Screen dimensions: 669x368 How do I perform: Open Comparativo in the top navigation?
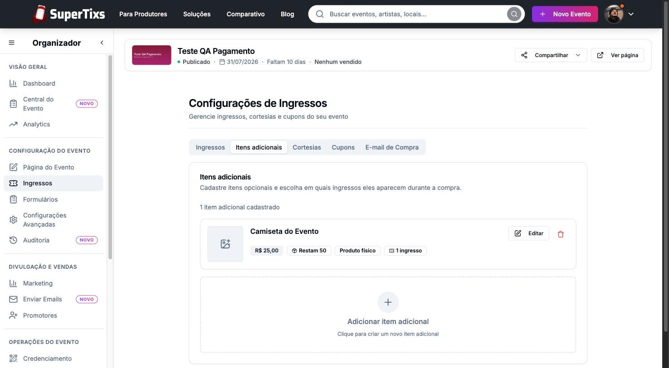pos(245,14)
